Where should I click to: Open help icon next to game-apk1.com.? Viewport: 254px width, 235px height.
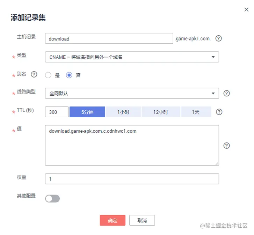click(218, 38)
